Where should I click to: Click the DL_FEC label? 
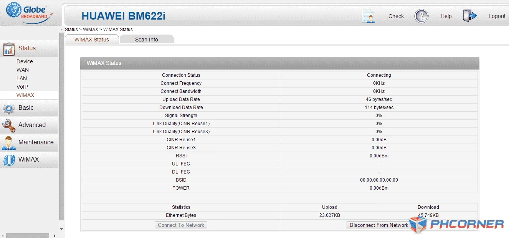click(x=181, y=172)
